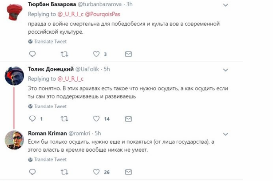Like Roman Kriman's tweet with 26 likes
The image size is (273, 181).
click(x=96, y=172)
